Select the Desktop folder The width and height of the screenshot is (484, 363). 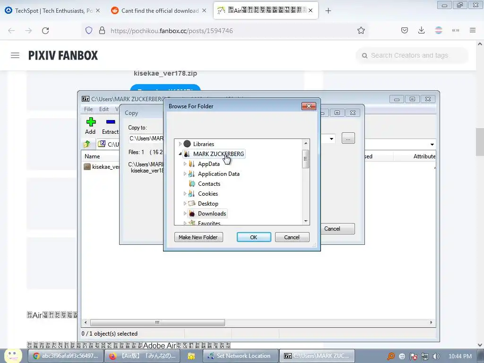click(208, 203)
